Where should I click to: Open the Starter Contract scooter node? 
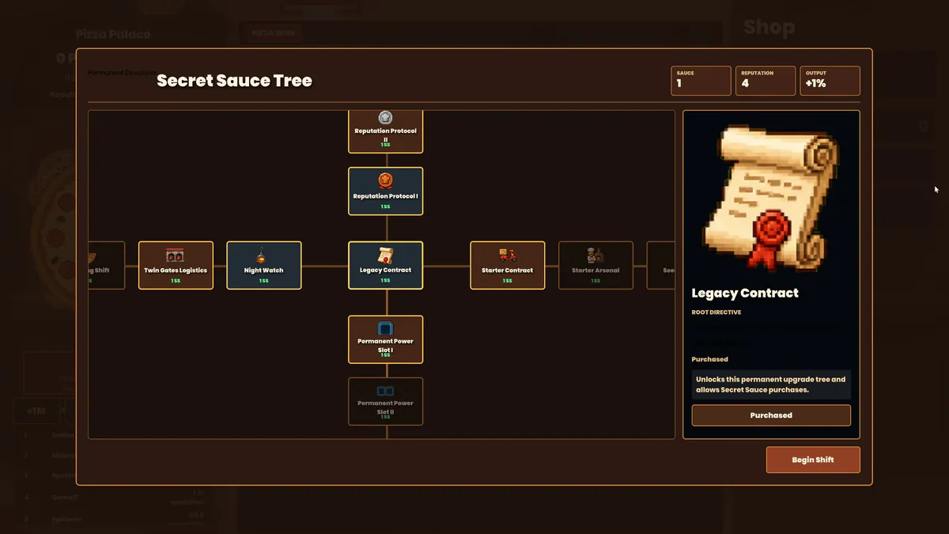[508, 265]
